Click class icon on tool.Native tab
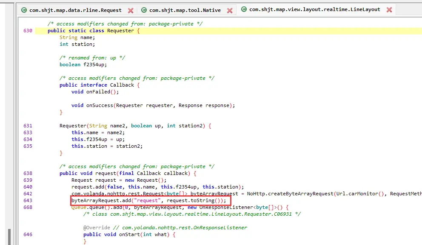 (144, 10)
